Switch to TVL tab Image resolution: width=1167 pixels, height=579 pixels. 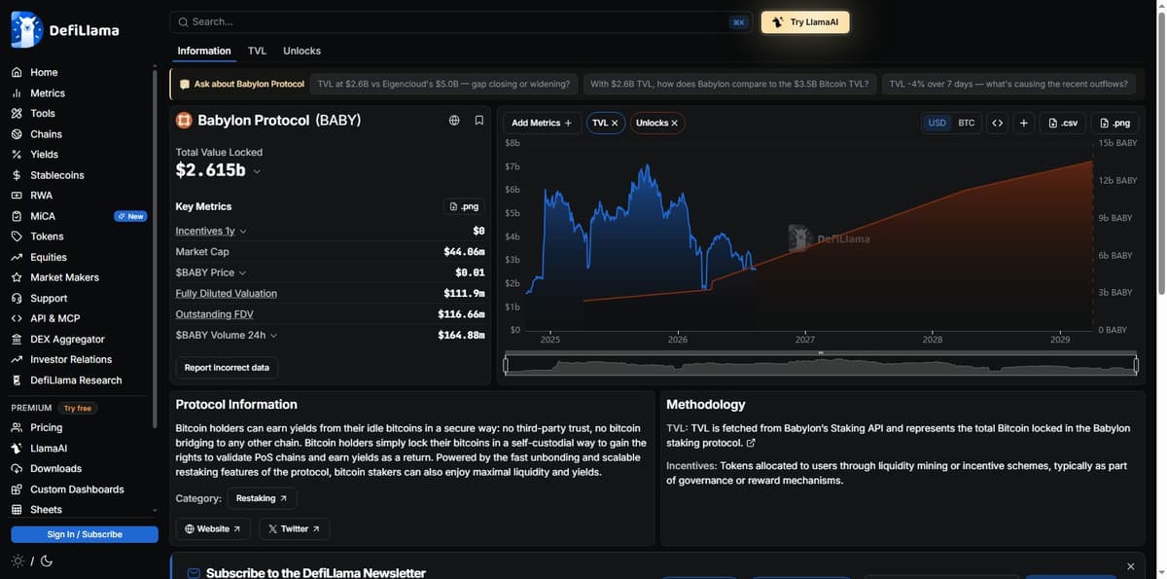pos(257,51)
